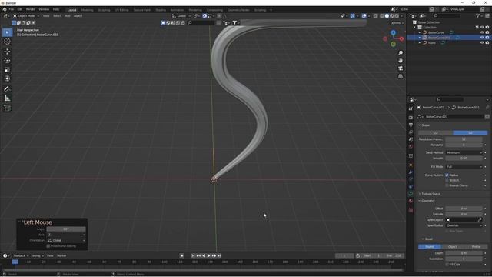Hide the Plane object via eye icon

pyautogui.click(x=482, y=42)
